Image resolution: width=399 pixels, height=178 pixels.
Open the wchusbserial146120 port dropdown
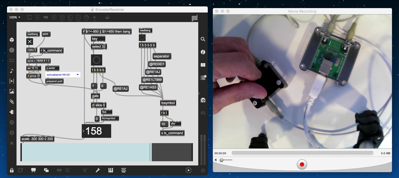pyautogui.click(x=63, y=75)
